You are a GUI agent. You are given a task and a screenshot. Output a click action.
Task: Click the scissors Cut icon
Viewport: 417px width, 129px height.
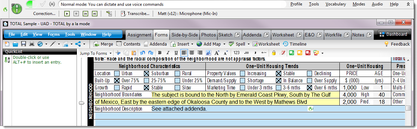(x=118, y=53)
